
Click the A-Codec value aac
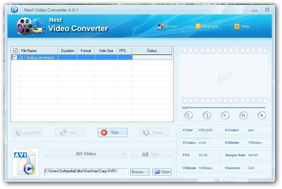coord(251,130)
